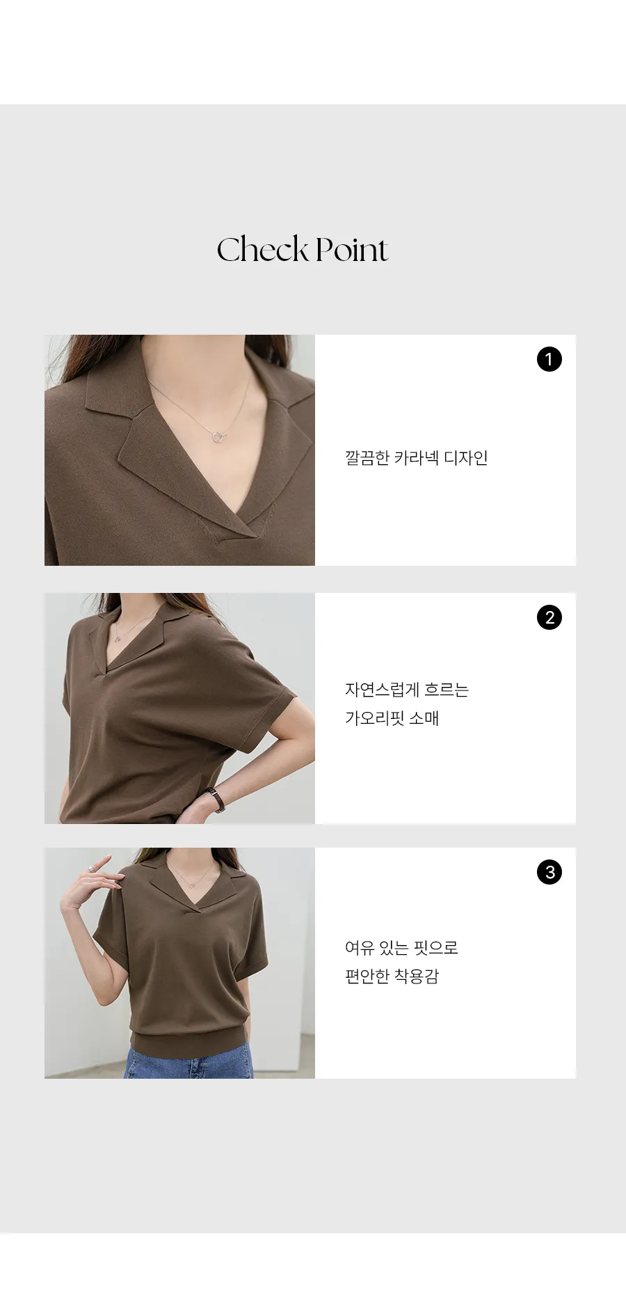
Task: Select the text 깔끔한 카라넥 디자인
Action: tap(416, 458)
